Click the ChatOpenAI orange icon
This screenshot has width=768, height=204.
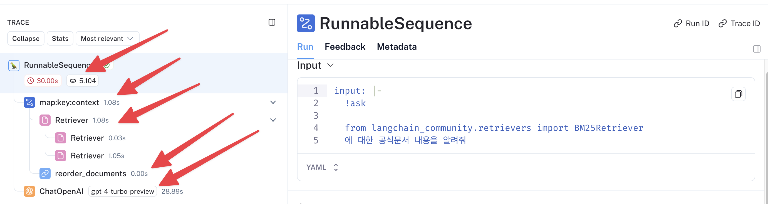coord(29,191)
